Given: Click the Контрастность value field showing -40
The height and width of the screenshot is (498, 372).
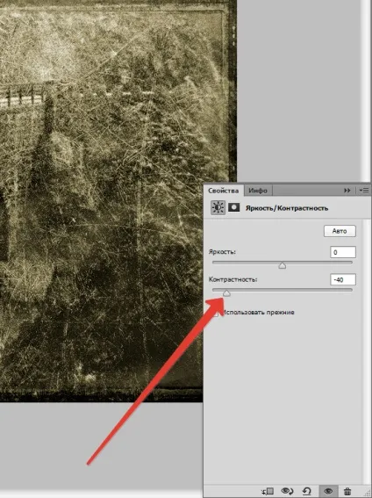Looking at the screenshot, I should [x=343, y=279].
